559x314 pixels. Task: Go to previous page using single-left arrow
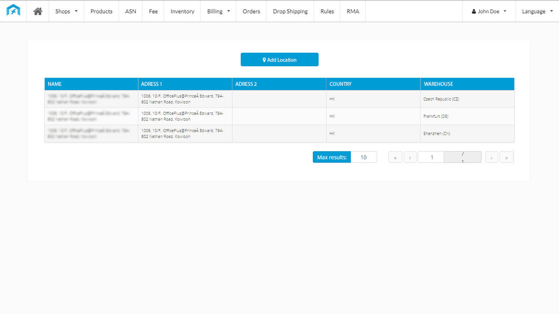[x=410, y=157]
